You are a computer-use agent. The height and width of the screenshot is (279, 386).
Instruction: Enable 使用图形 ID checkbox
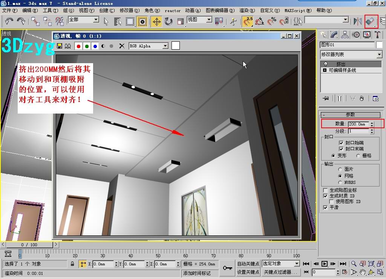coord(332,202)
